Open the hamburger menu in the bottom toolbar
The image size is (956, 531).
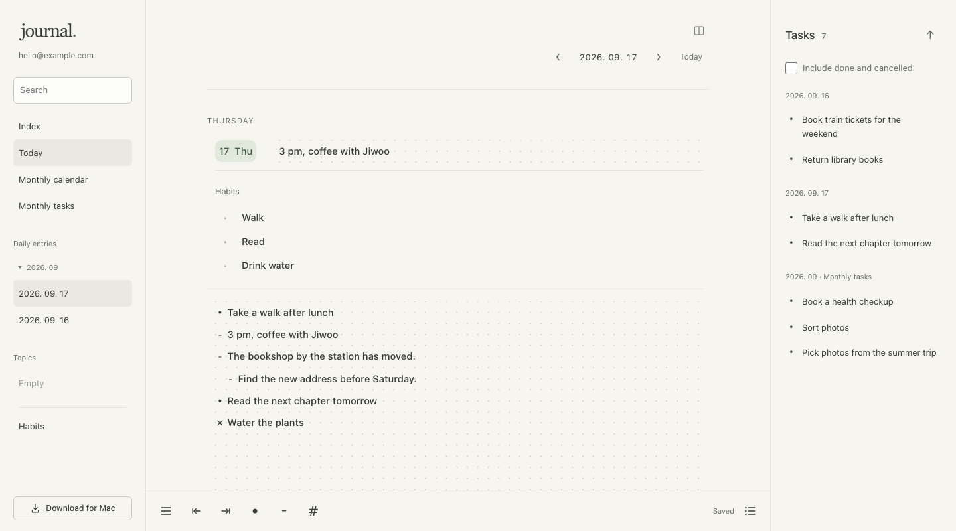(166, 511)
